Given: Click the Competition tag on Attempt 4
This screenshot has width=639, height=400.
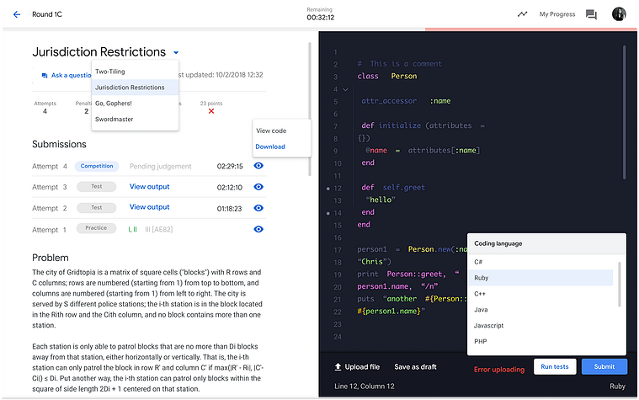Looking at the screenshot, I should pyautogui.click(x=97, y=166).
